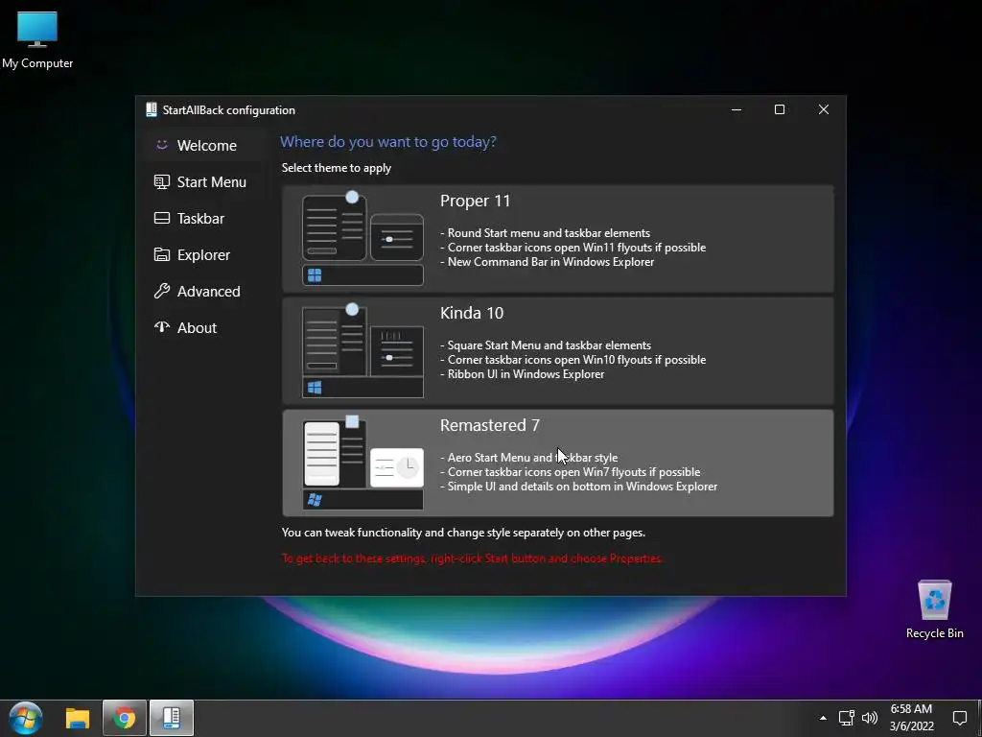982x737 pixels.
Task: Open the Start Menu settings page
Action: pyautogui.click(x=204, y=181)
